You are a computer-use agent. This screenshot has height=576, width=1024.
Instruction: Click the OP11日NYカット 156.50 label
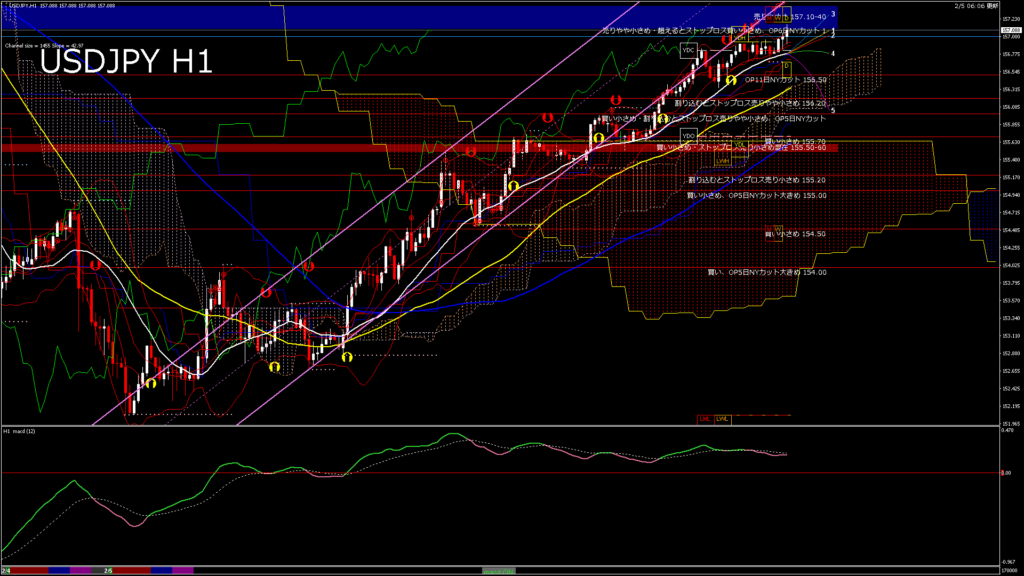click(785, 80)
